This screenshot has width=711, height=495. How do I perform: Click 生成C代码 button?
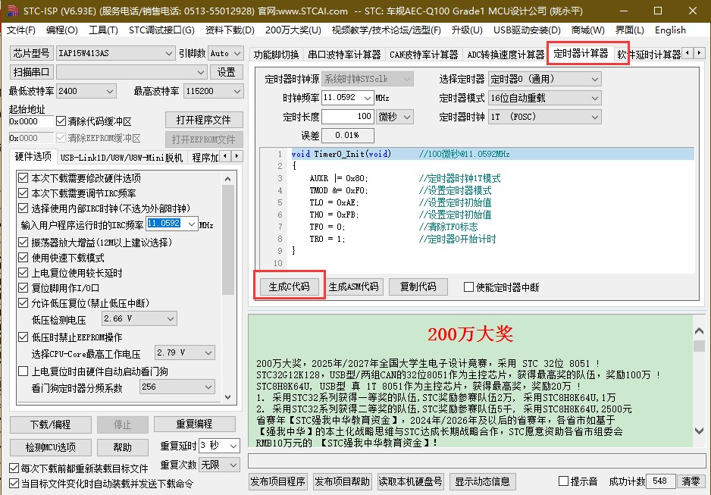coord(289,287)
